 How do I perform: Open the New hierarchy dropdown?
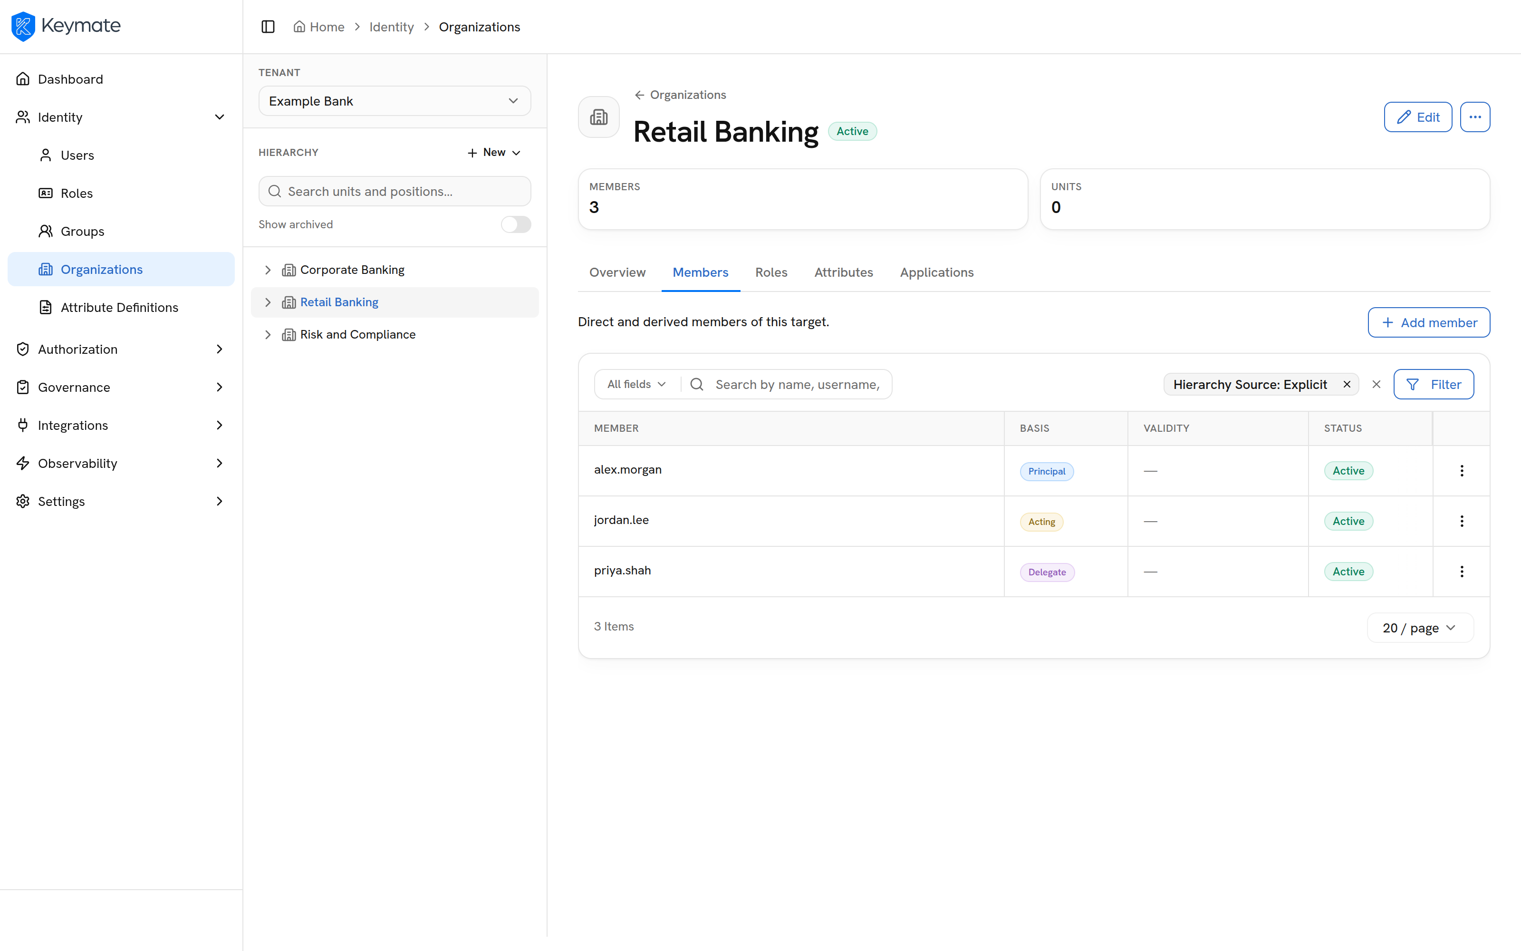(x=494, y=152)
